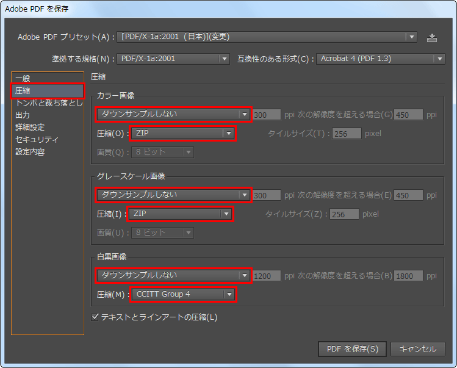Toggle テキストとラインアートの圧縮 checkbox
This screenshot has height=368, width=457.
95,317
